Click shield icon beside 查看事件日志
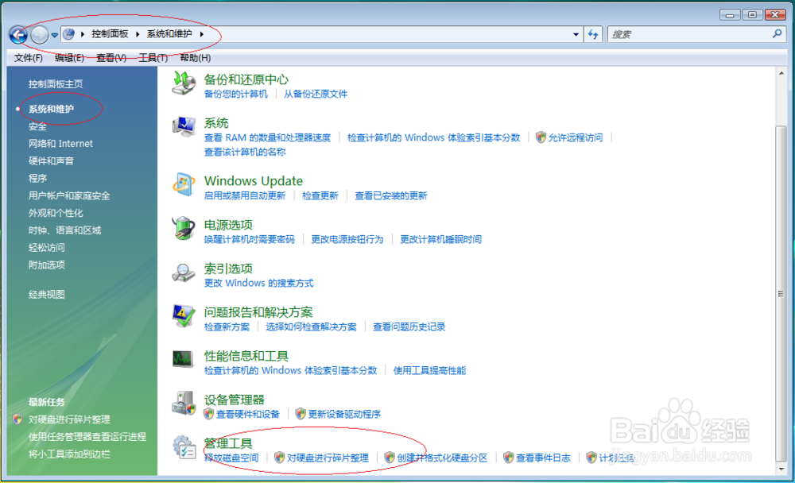795x483 pixels. 509,458
